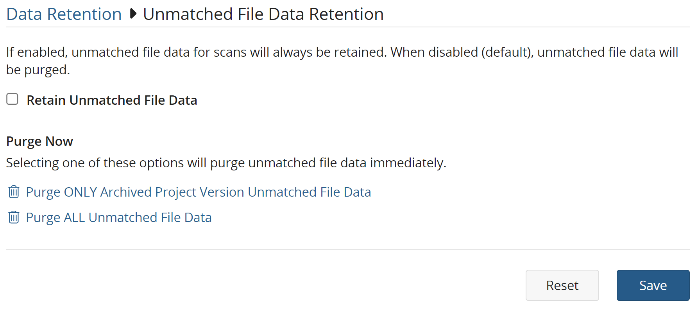The image size is (698, 310).
Task: Click the 'be purged.' text on second line
Action: [38, 70]
